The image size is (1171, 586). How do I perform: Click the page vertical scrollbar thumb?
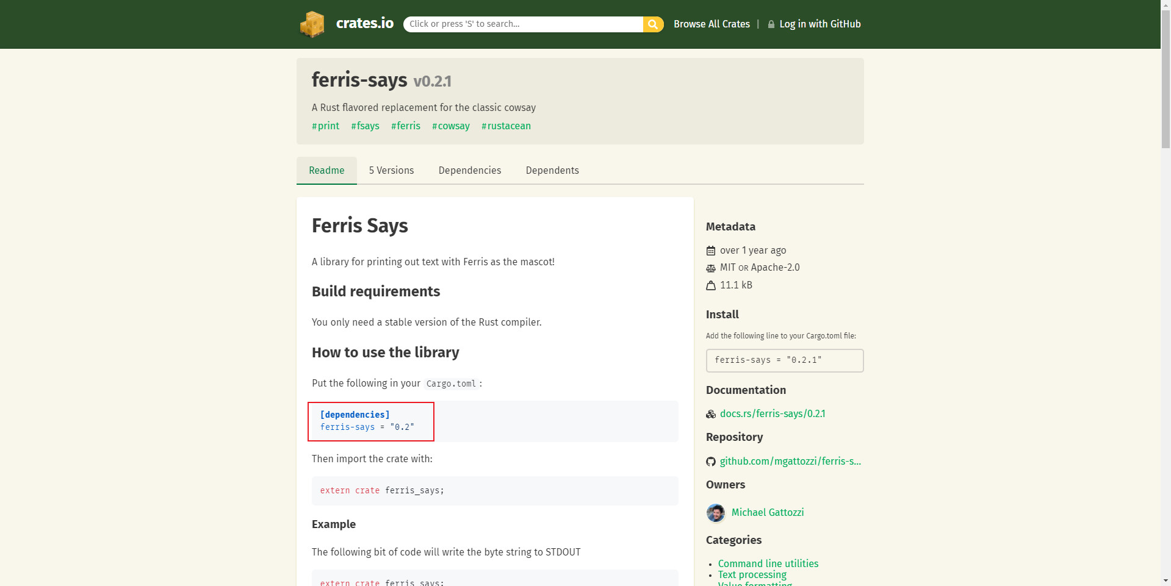(x=1166, y=79)
